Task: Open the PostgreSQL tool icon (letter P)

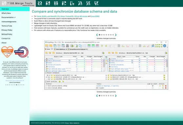Action: click(x=64, y=3)
